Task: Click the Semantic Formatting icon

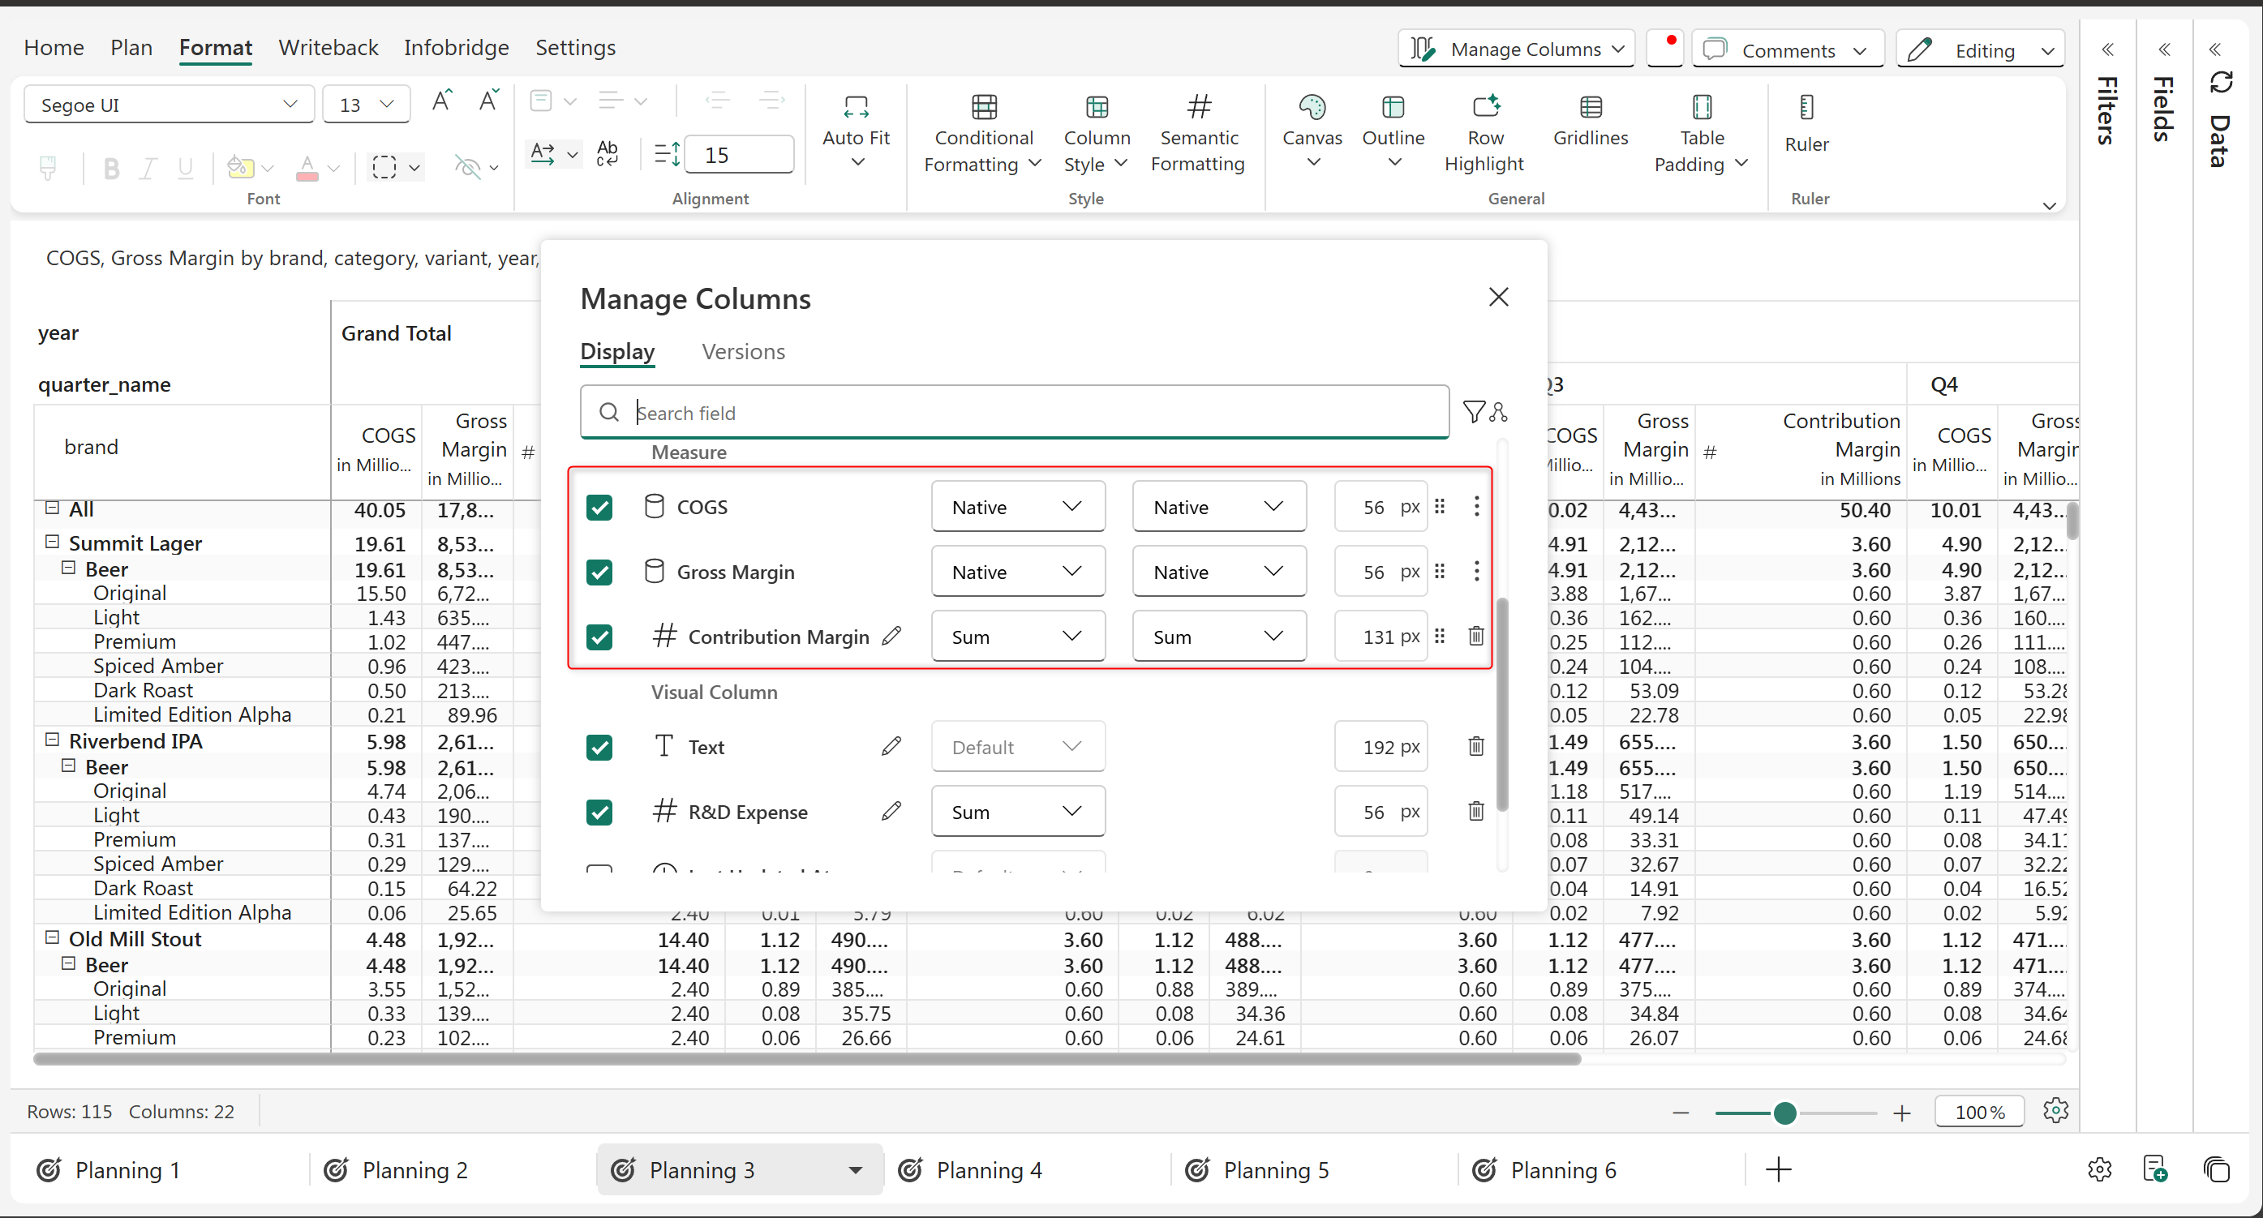Action: 1198,107
